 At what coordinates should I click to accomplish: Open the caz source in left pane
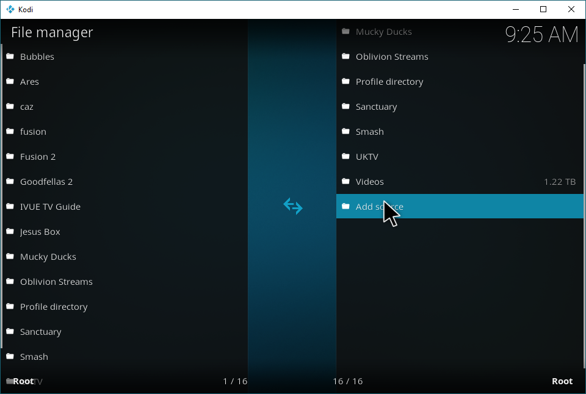[x=27, y=107]
